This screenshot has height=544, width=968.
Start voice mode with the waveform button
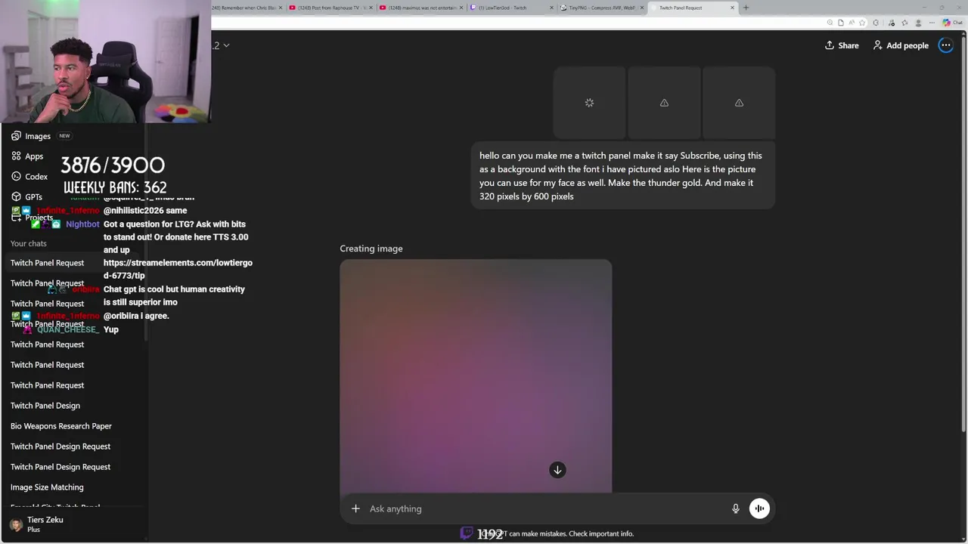point(759,508)
